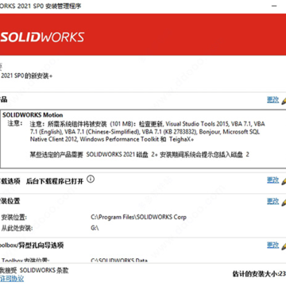Click the path C:\Program Files\SOLIDWORKS Corp

click(x=138, y=217)
